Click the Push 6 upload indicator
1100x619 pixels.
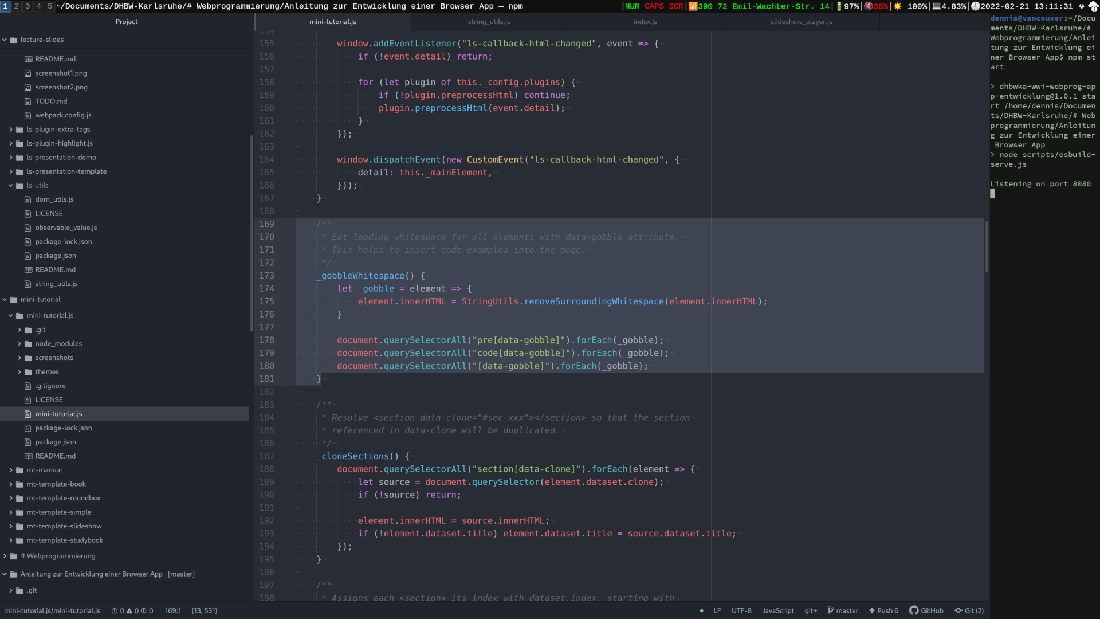tap(883, 611)
